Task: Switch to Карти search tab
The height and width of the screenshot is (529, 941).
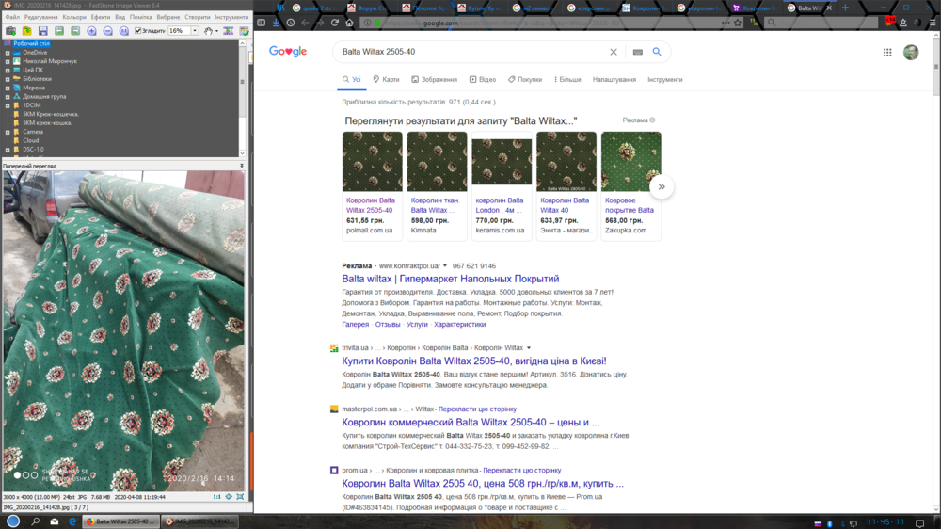Action: click(x=385, y=79)
